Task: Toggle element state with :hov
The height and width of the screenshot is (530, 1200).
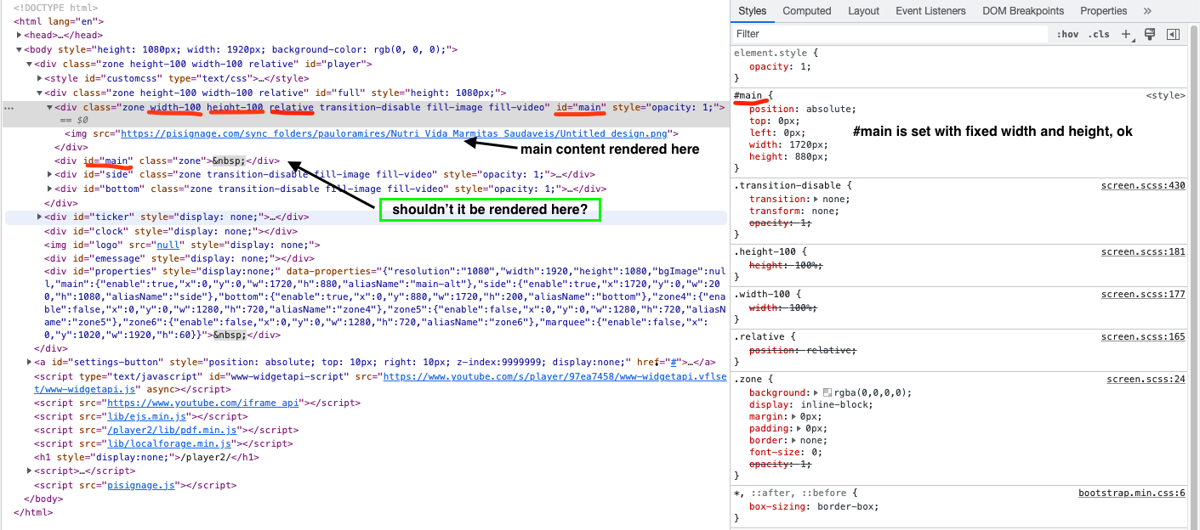Action: (1067, 34)
